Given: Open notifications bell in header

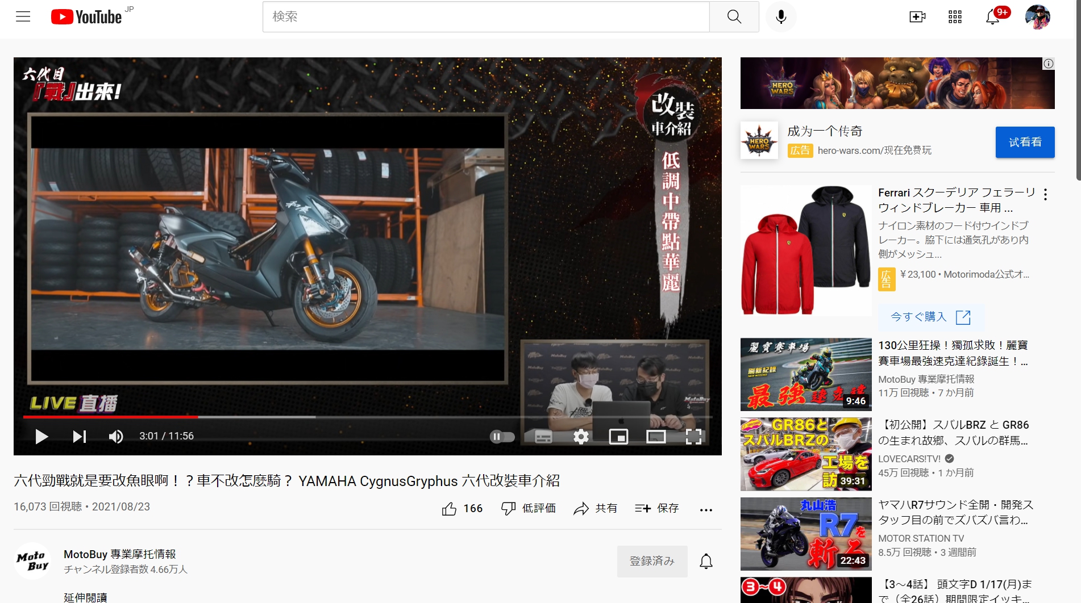Looking at the screenshot, I should [993, 17].
